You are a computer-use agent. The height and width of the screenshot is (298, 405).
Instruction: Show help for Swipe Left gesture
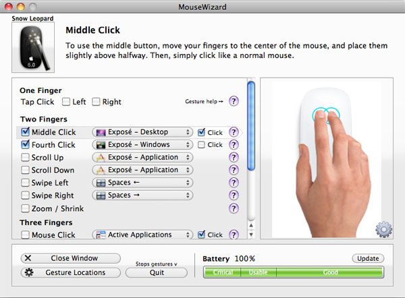click(x=234, y=183)
